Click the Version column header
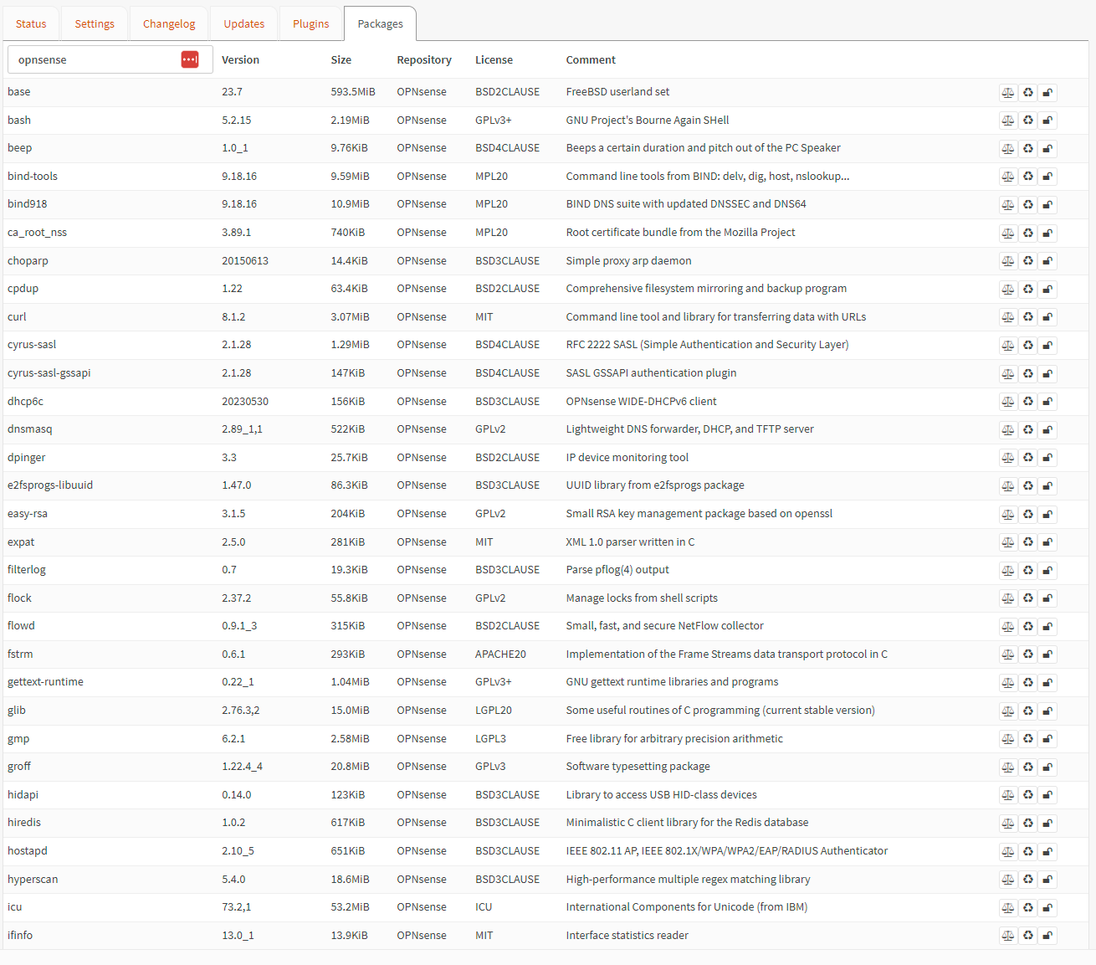 click(240, 60)
